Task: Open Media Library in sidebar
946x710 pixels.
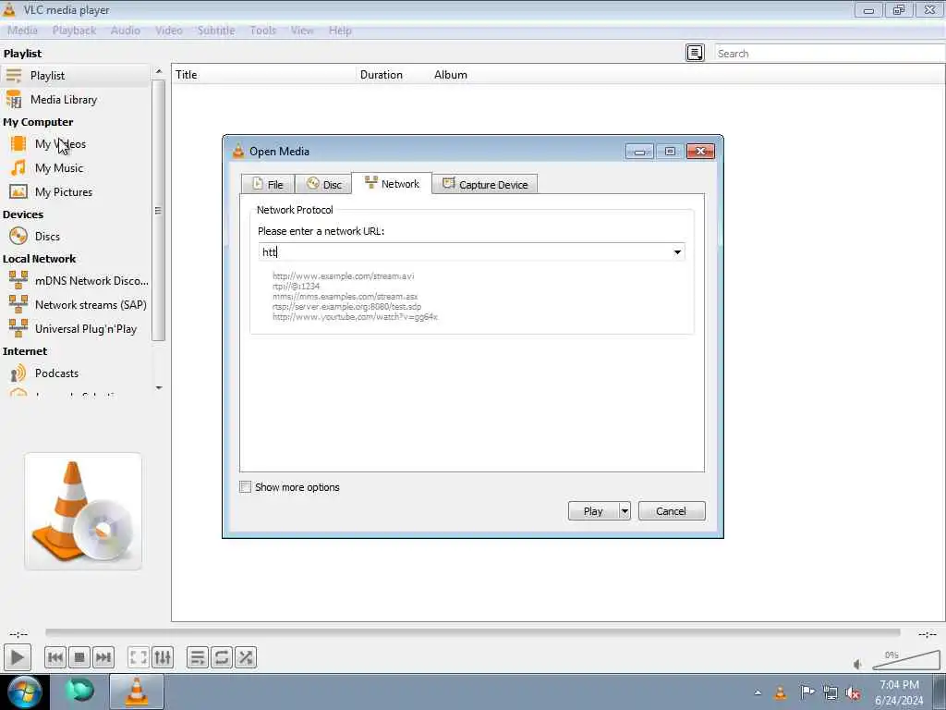Action: (75, 100)
